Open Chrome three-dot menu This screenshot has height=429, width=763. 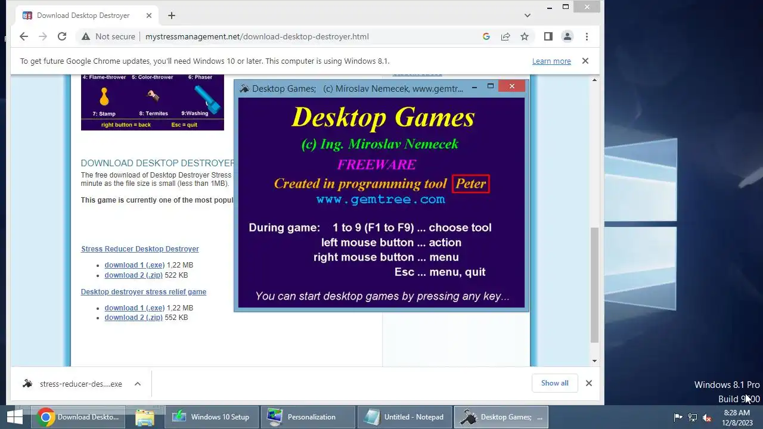click(587, 36)
